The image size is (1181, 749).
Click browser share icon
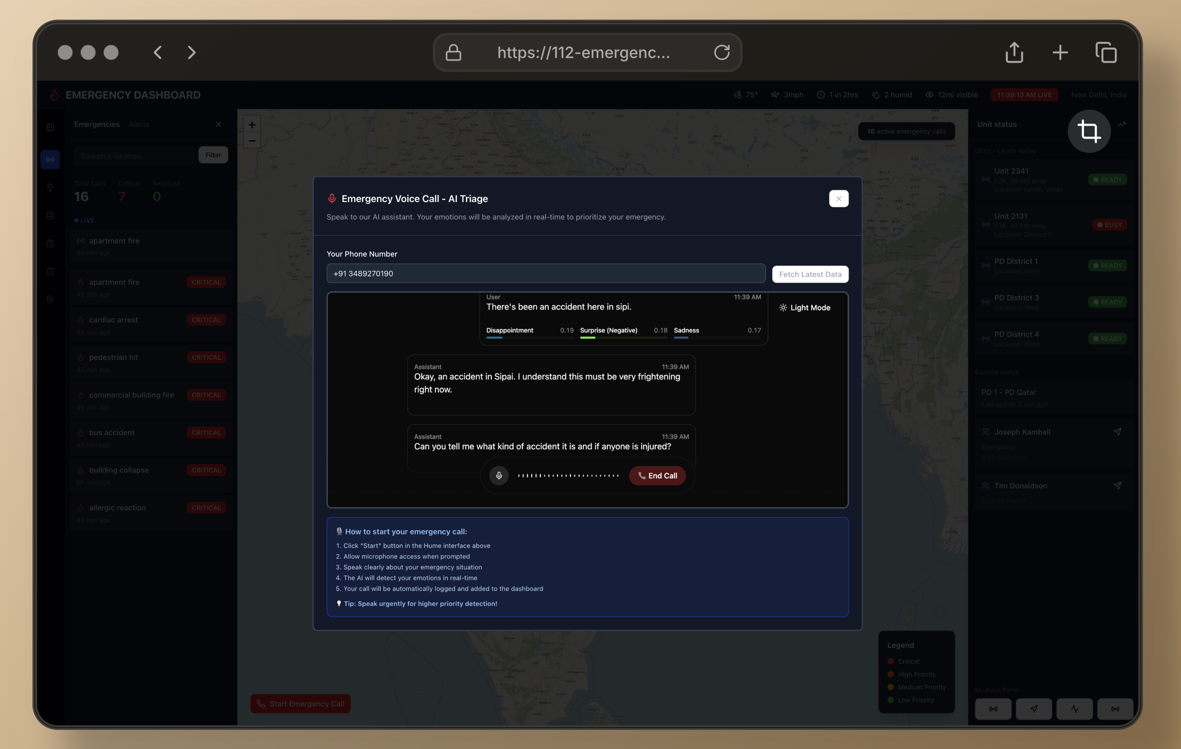coord(1014,52)
